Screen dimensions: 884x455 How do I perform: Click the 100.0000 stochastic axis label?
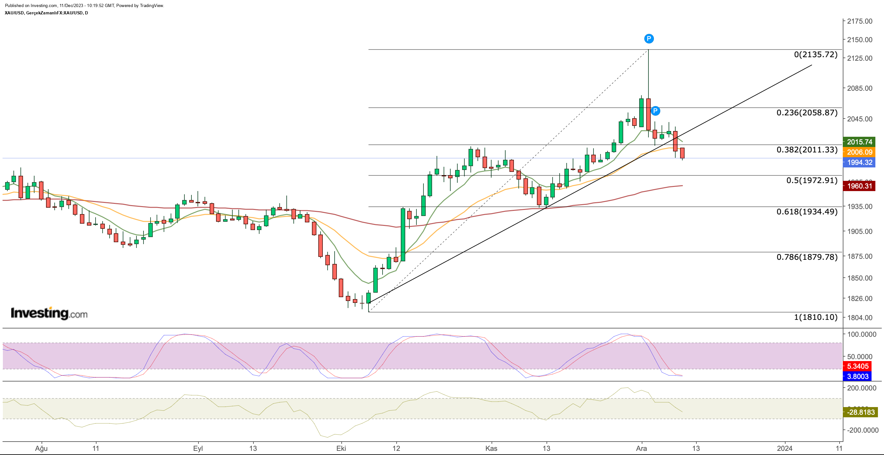coord(861,334)
